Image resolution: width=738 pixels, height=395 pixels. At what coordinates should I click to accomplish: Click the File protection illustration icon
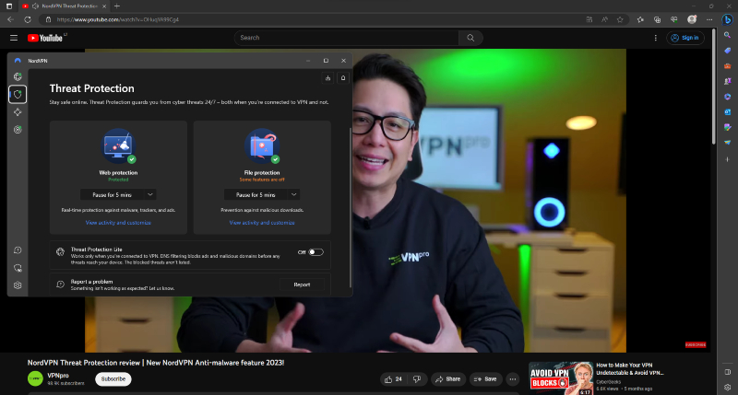pyautogui.click(x=263, y=146)
